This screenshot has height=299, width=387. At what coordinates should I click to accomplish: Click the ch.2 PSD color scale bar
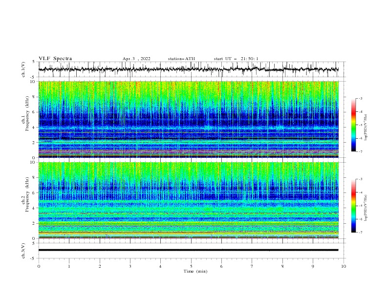(x=354, y=206)
